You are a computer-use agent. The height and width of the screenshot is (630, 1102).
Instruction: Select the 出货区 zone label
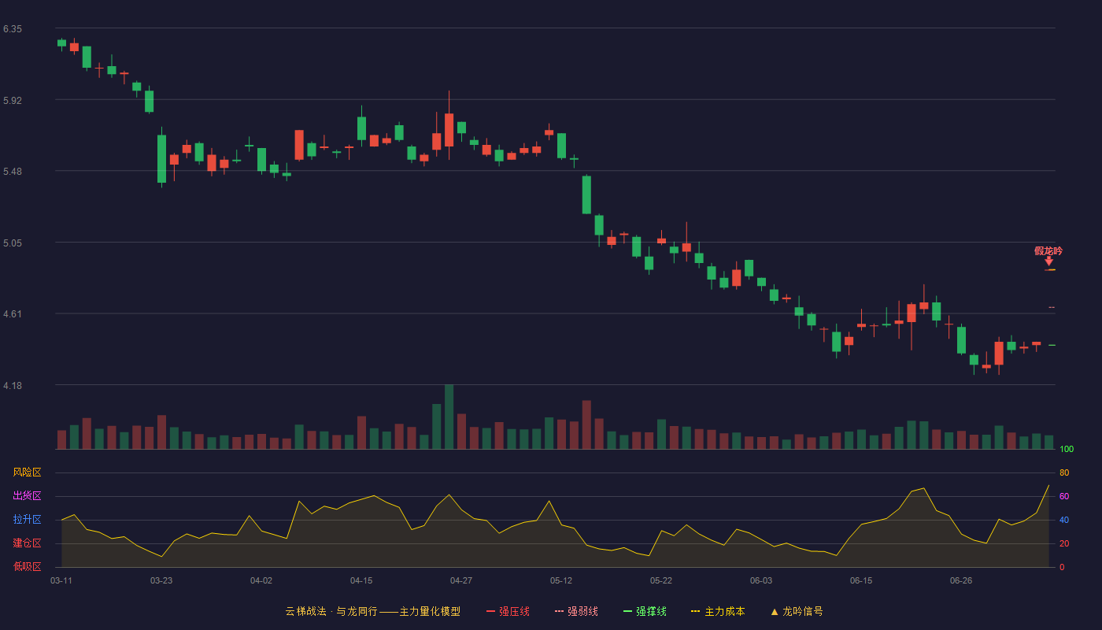point(27,496)
